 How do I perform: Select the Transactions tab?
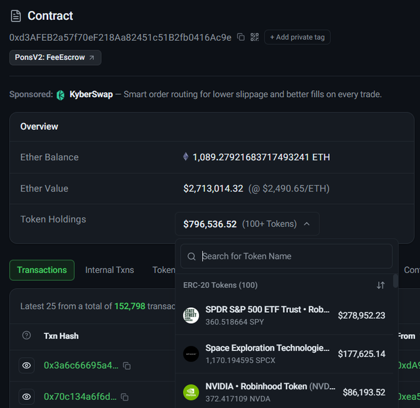click(42, 270)
